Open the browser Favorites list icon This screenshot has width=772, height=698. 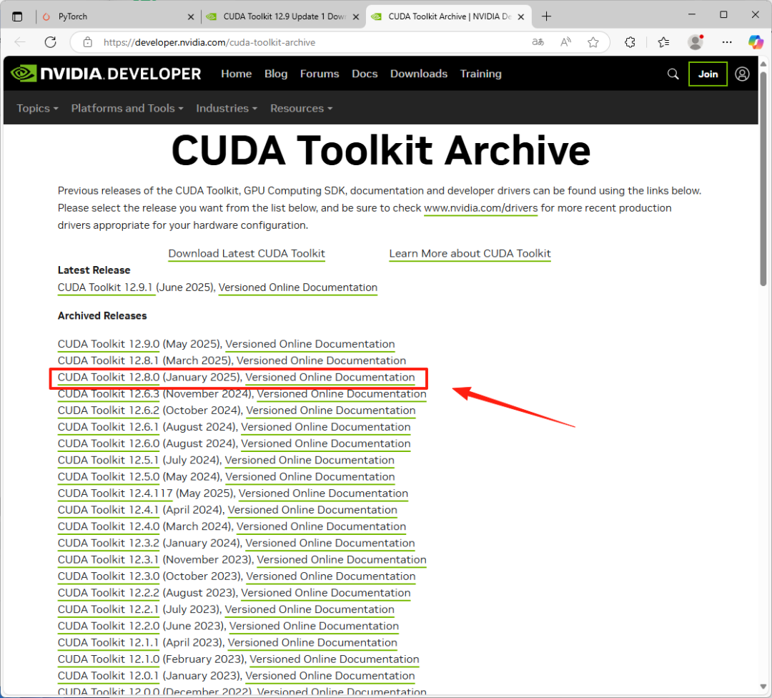(663, 42)
